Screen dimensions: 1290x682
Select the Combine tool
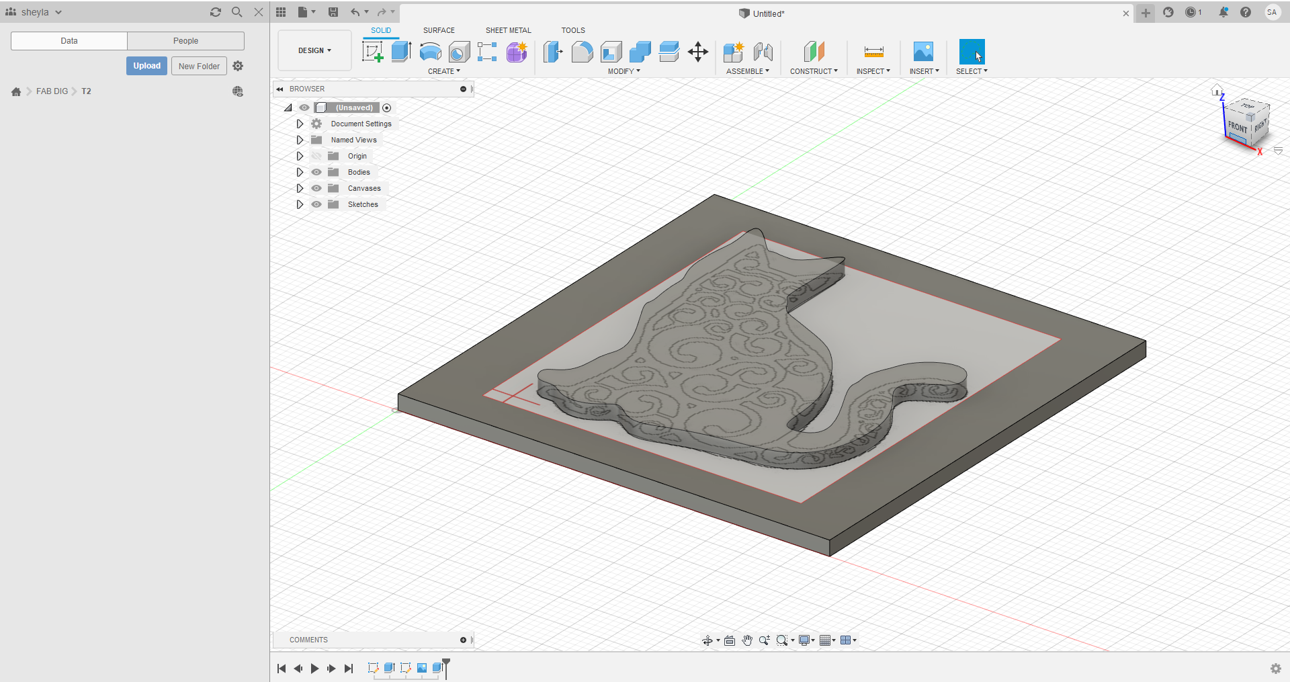tap(640, 52)
